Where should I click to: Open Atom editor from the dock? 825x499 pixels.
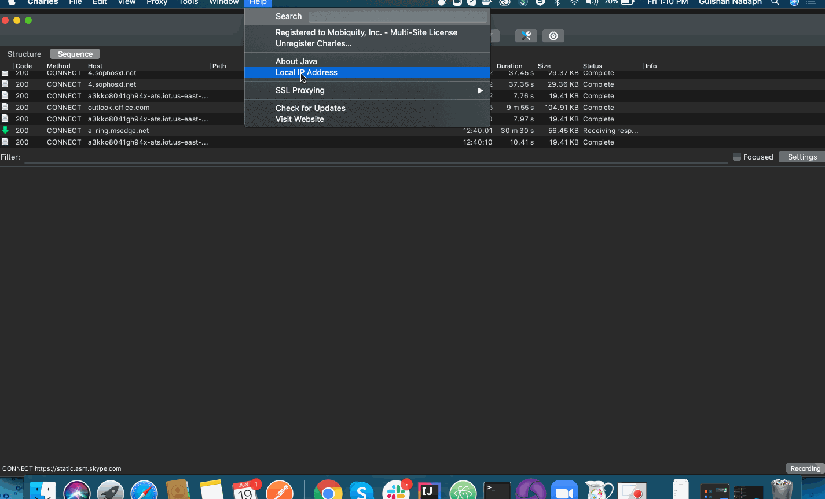pos(463,490)
